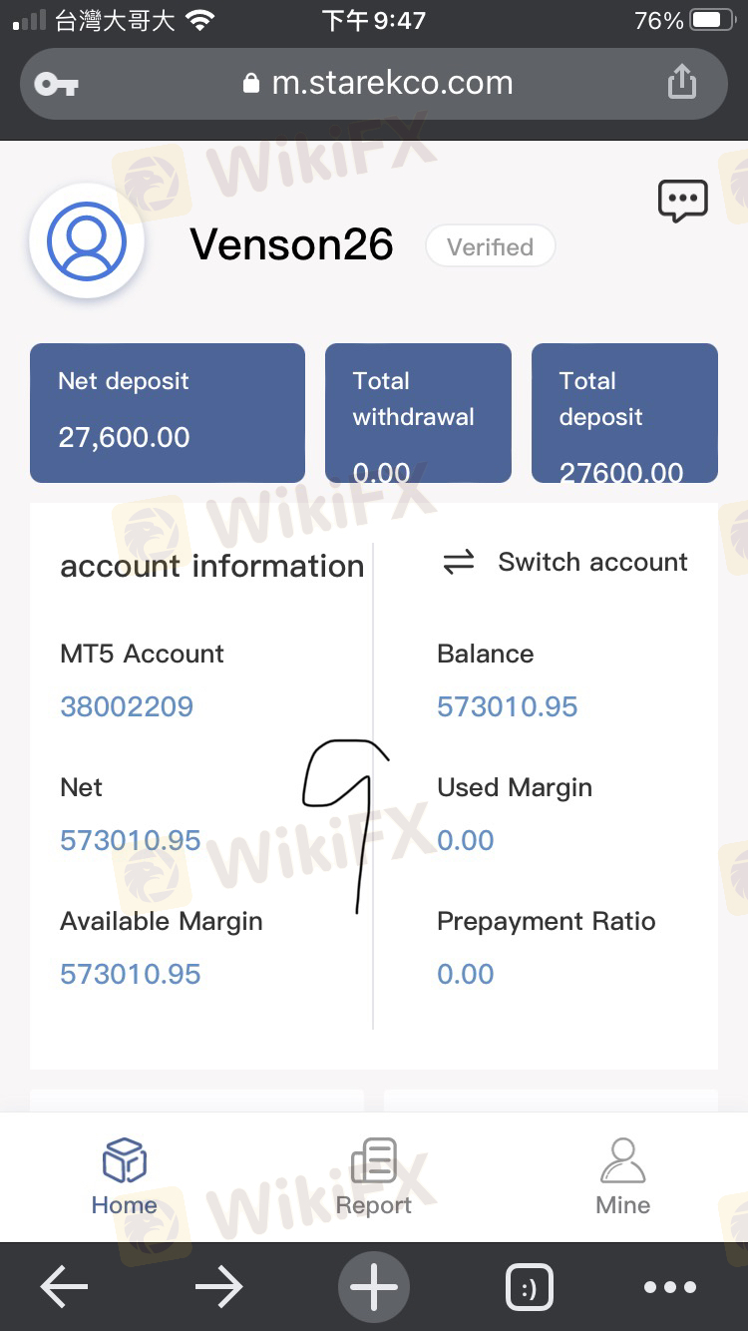This screenshot has width=748, height=1331.
Task: Open the chat message icon
Action: [683, 201]
